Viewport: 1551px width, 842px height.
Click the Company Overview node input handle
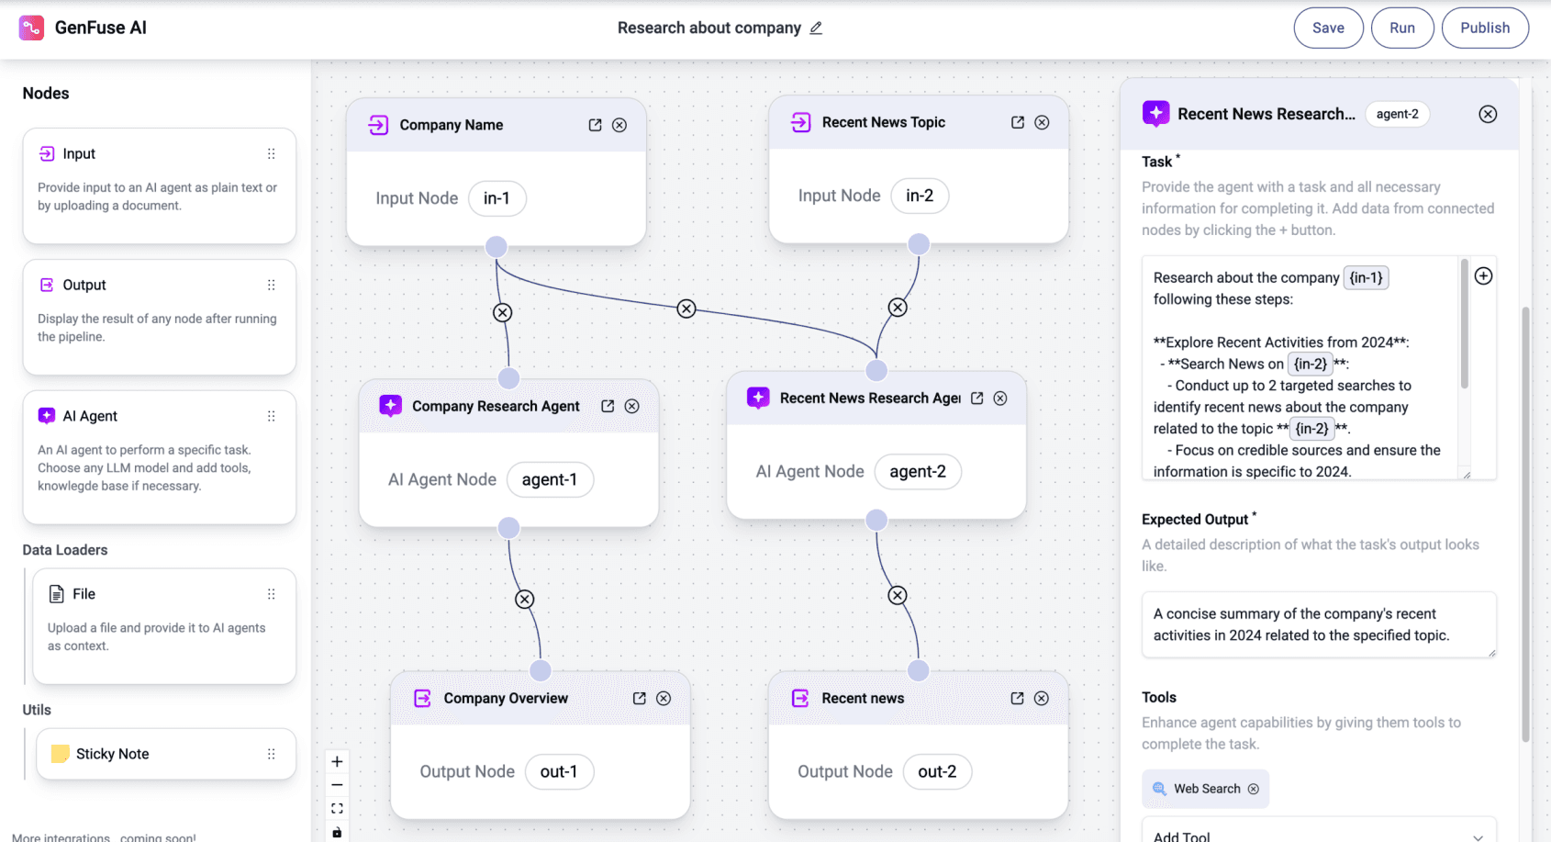tap(541, 670)
